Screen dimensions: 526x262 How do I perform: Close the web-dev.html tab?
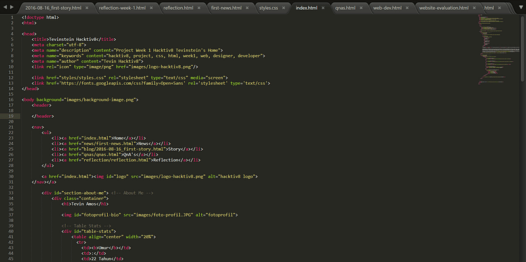[407, 8]
